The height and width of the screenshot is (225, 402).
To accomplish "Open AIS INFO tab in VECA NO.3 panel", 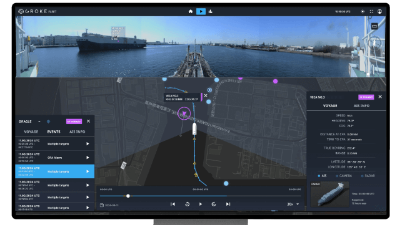I will (x=361, y=106).
